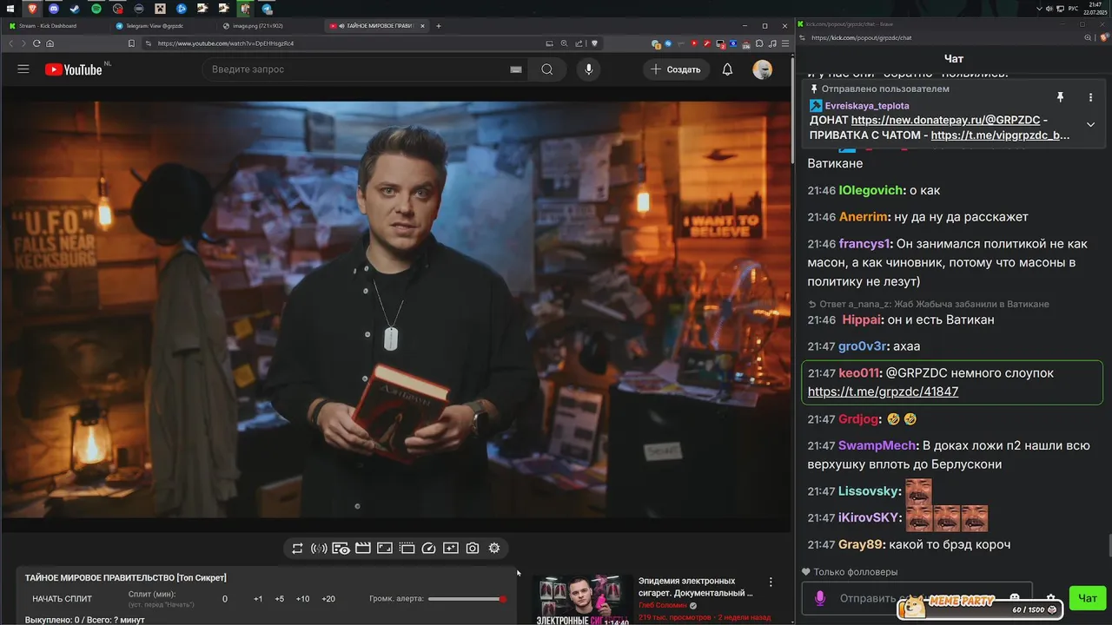Adjust the Громк. алерта volume slider
1112x625 pixels.
coord(467,599)
